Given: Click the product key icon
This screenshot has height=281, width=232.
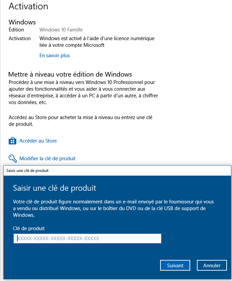Looking at the screenshot, I should coord(13,159).
